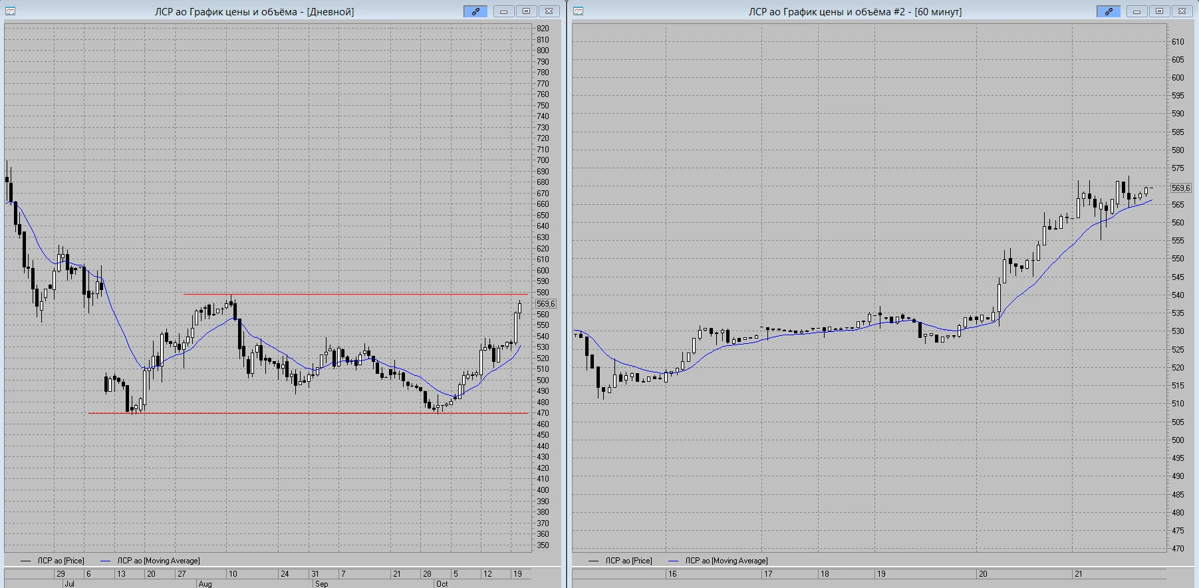Select the upper red resistance line on the daily chart
This screenshot has height=588, width=1199.
(x=356, y=294)
